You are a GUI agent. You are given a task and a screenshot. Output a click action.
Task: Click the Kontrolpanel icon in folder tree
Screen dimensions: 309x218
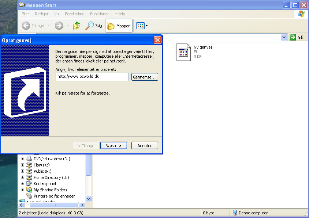point(29,184)
